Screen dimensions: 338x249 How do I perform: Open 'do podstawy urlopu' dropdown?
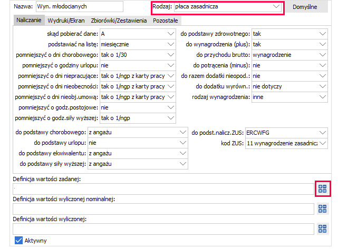138,143
